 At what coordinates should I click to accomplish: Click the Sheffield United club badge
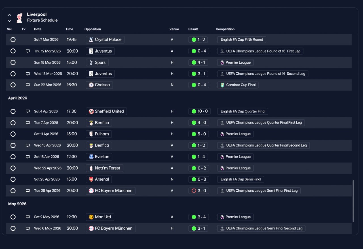point(91,111)
